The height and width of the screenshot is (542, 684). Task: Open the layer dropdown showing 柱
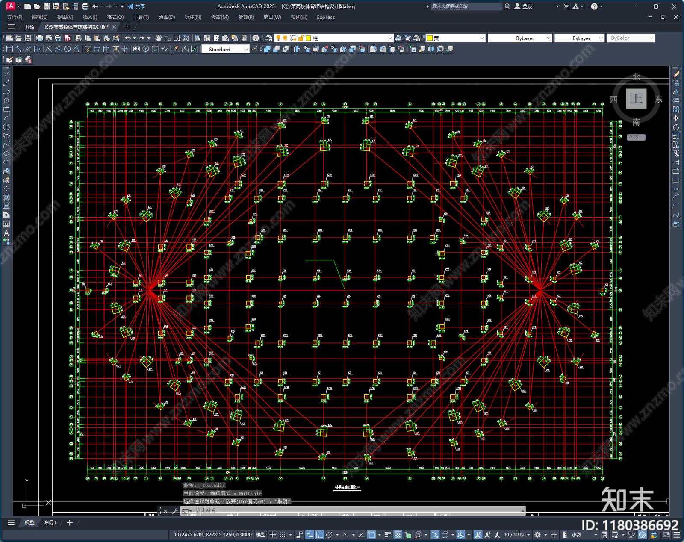[x=333, y=38]
